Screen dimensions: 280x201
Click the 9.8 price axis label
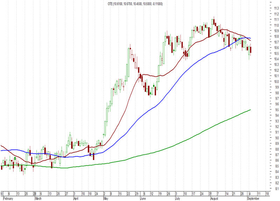(x=277, y=93)
